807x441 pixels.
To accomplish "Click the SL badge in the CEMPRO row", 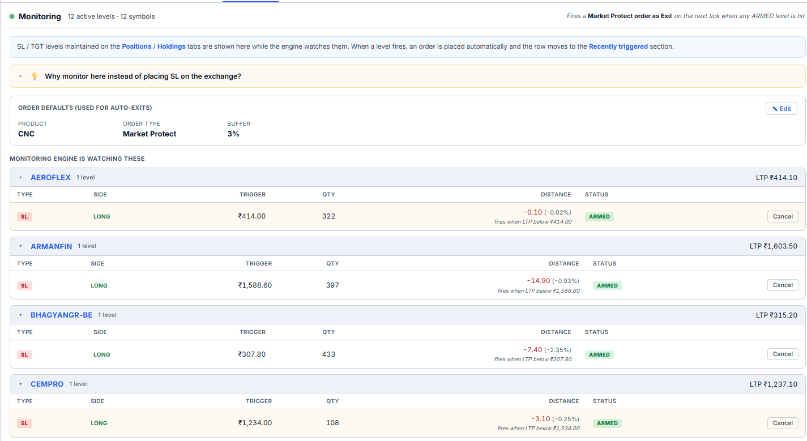I will click(x=24, y=423).
